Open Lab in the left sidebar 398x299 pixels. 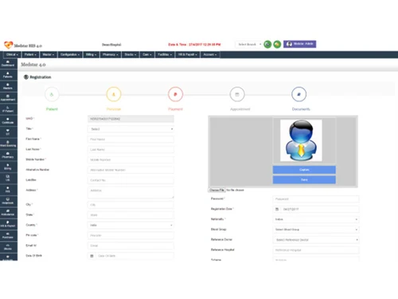(8, 178)
